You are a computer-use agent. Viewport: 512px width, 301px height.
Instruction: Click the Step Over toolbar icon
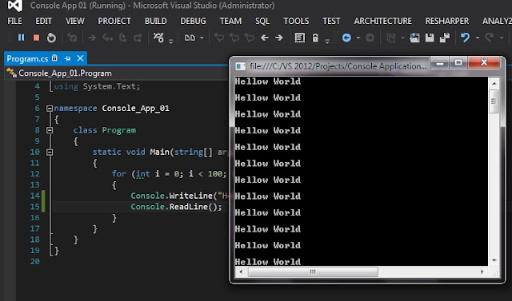coord(122,38)
